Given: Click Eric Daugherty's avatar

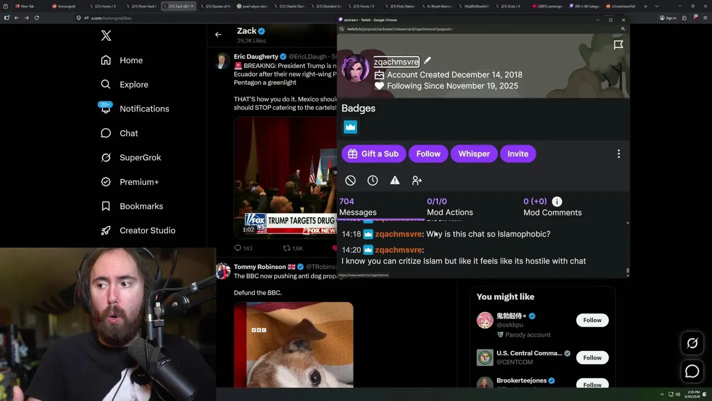Looking at the screenshot, I should tap(222, 60).
